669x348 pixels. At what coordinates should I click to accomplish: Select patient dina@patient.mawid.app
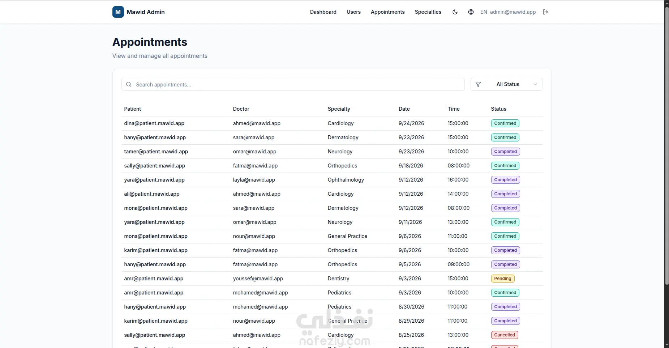click(x=154, y=123)
